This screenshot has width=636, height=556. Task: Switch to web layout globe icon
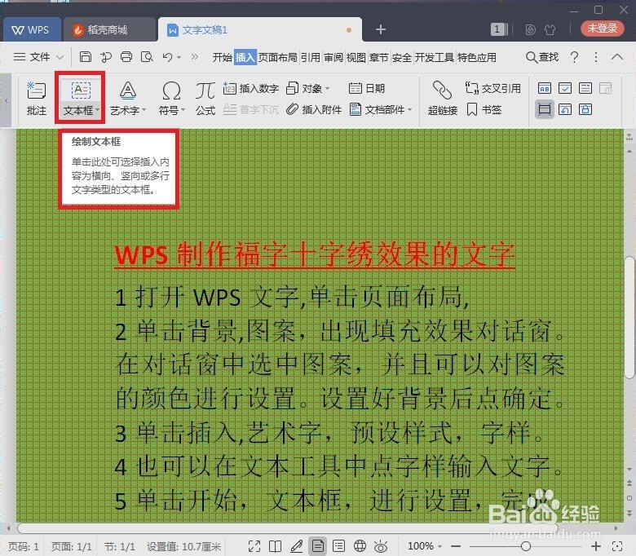[x=360, y=546]
